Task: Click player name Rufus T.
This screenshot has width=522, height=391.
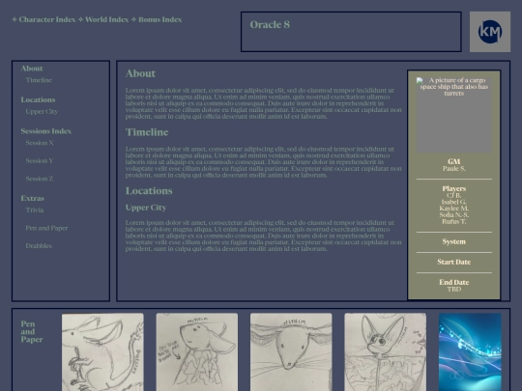Action: pyautogui.click(x=453, y=221)
